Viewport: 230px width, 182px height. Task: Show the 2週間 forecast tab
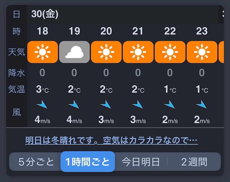tap(194, 162)
